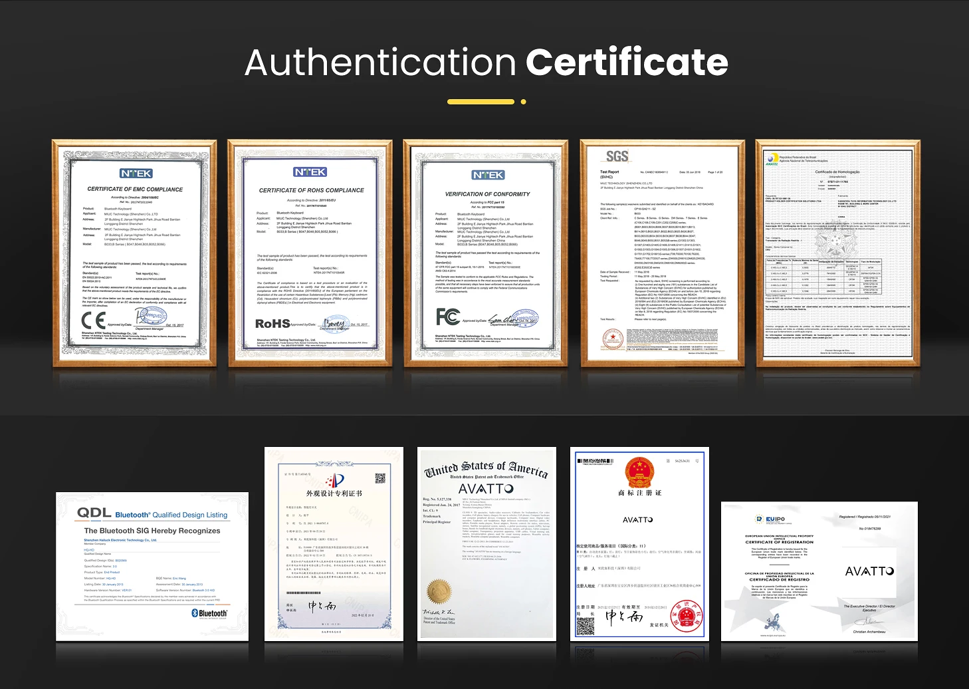Click the "Bluetooth Qualified Design Listing" header text
This screenshot has width=969, height=689.
coord(171,515)
